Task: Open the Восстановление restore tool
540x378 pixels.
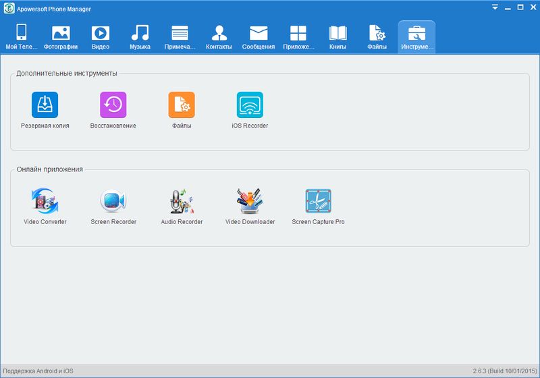Action: 113,110
